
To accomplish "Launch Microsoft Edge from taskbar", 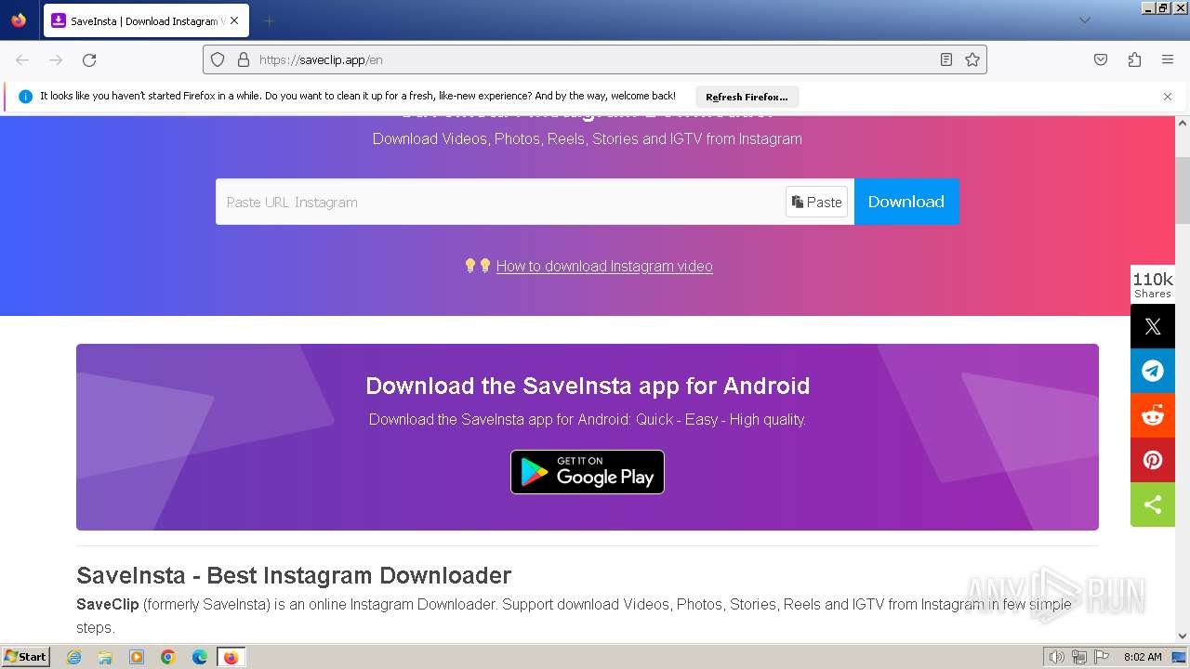I will (x=200, y=657).
